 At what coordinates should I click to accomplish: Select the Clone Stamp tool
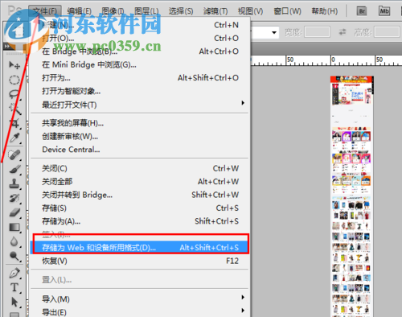[x=14, y=183]
